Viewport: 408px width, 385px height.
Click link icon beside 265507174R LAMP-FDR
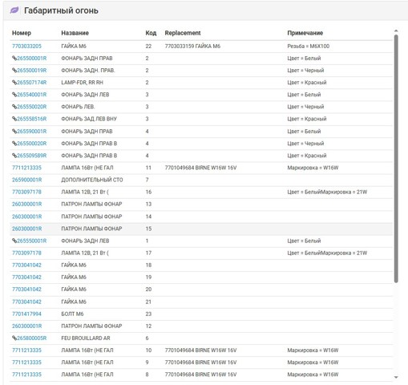pos(14,83)
